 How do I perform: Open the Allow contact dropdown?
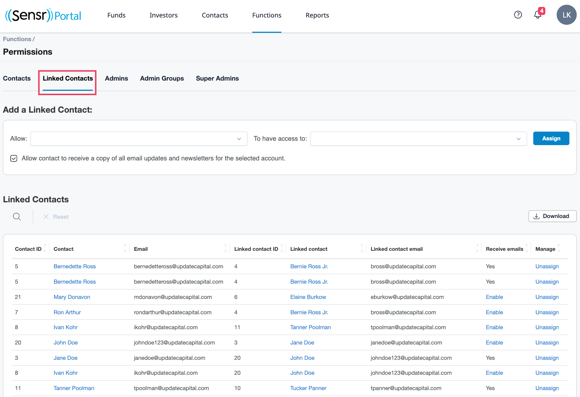click(x=139, y=139)
